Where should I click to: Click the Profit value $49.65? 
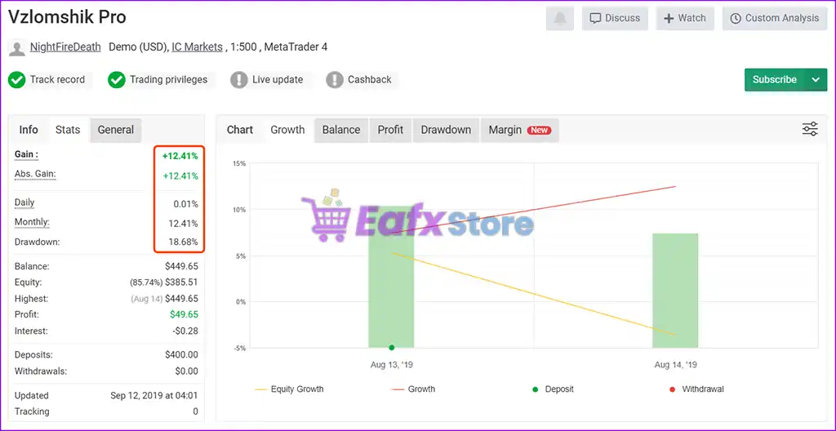[184, 315]
